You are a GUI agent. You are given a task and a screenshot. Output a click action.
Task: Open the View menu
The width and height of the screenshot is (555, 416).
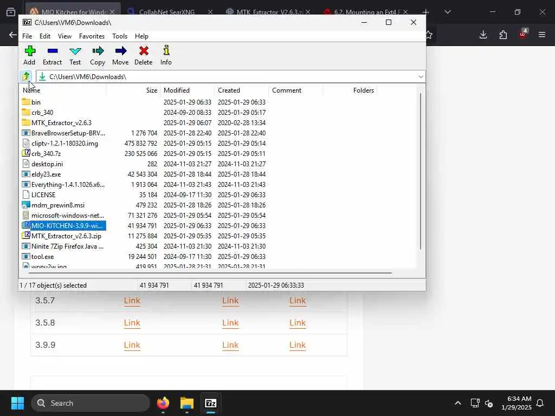(65, 36)
